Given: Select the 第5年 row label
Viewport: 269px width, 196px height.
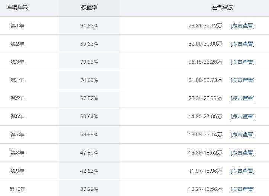Looking at the screenshot, I should click(17, 98).
